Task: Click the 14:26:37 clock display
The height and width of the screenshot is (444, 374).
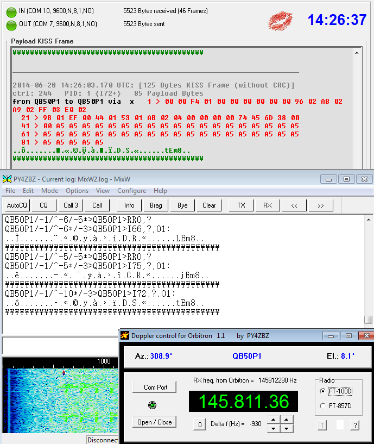Action: (337, 20)
